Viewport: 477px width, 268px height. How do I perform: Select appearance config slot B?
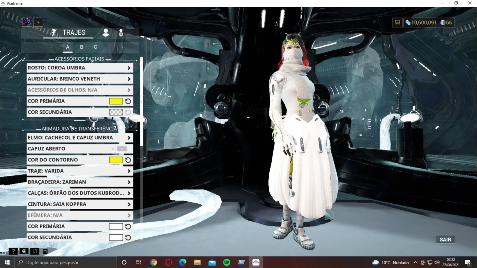(x=81, y=47)
